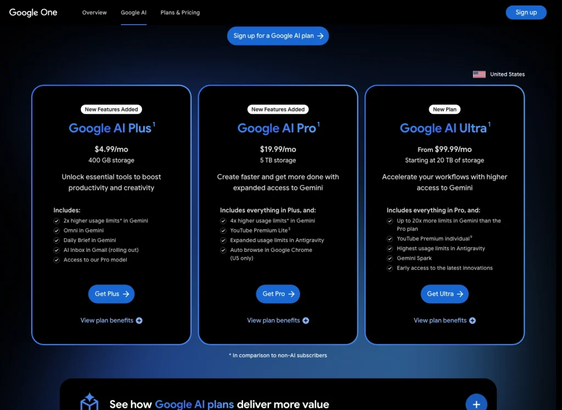Image resolution: width=562 pixels, height=410 pixels.
Task: Expand View plan benefits under Ultra
Action: [x=445, y=321]
